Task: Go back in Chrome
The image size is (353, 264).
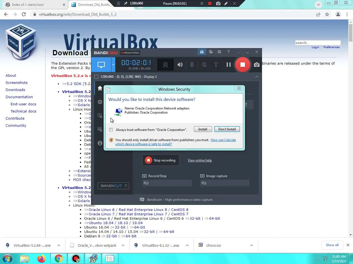Action: pos(6,14)
